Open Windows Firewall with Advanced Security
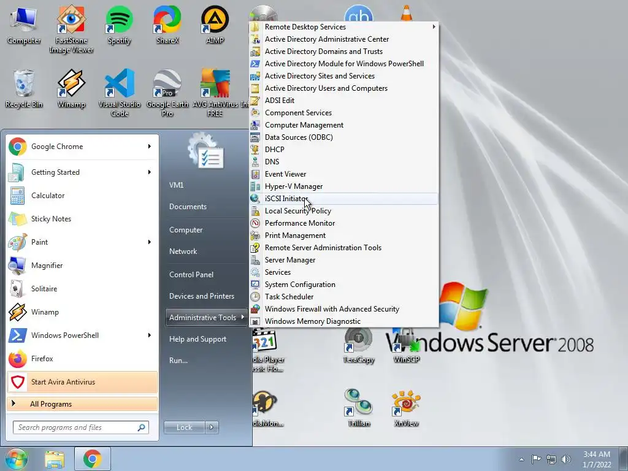The width and height of the screenshot is (628, 471). [343, 309]
